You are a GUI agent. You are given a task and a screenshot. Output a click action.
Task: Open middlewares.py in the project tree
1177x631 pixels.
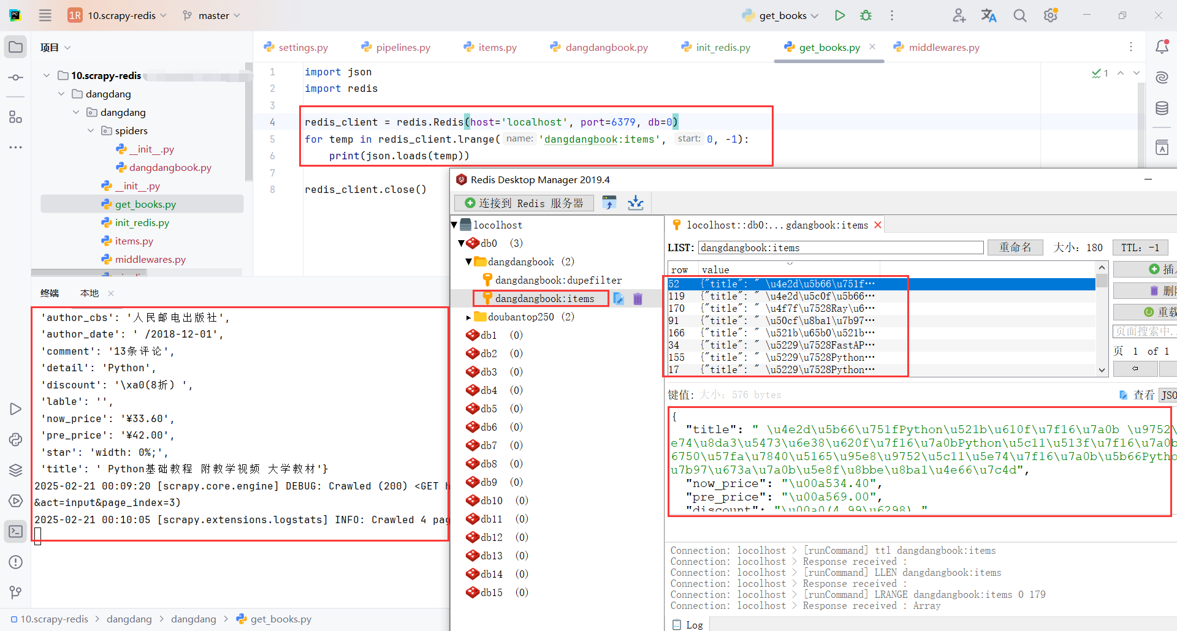click(x=150, y=259)
